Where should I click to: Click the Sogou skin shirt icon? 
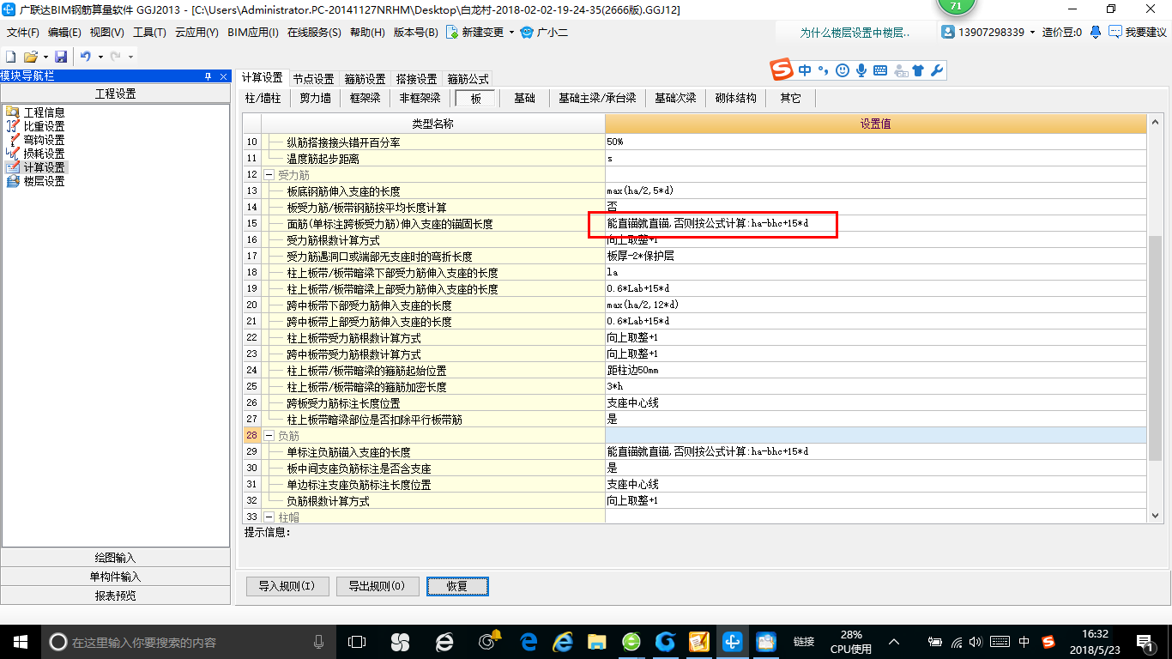click(x=918, y=70)
